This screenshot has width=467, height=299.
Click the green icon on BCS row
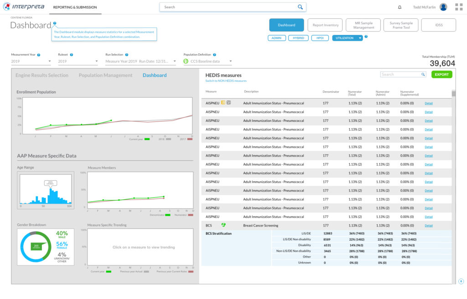pyautogui.click(x=223, y=225)
